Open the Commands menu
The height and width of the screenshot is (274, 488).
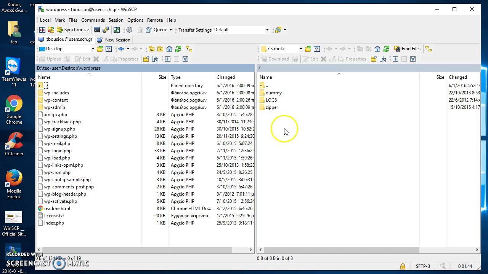(93, 20)
